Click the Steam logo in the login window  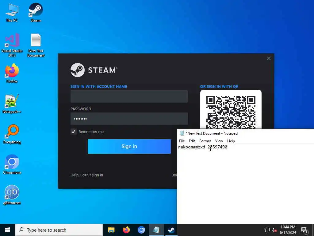tap(94, 70)
